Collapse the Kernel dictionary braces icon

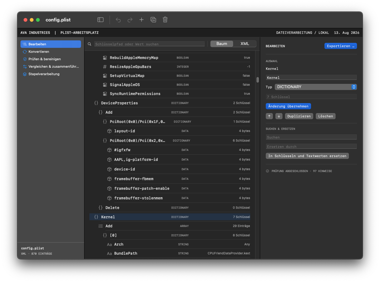[x=96, y=217]
